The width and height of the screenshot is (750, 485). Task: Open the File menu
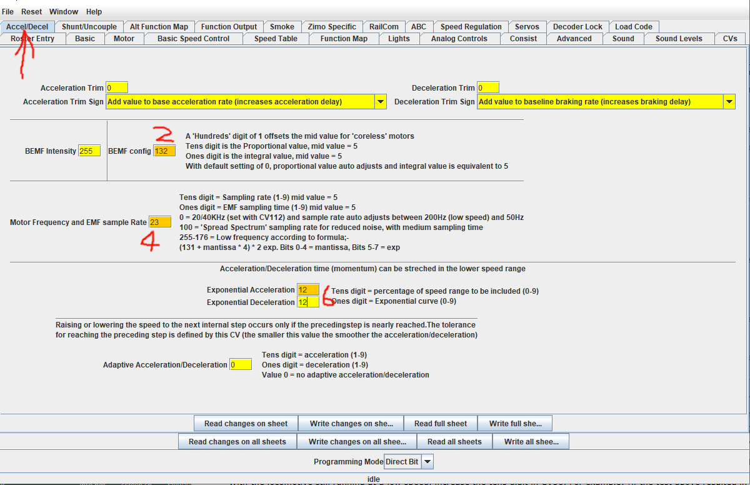point(8,12)
